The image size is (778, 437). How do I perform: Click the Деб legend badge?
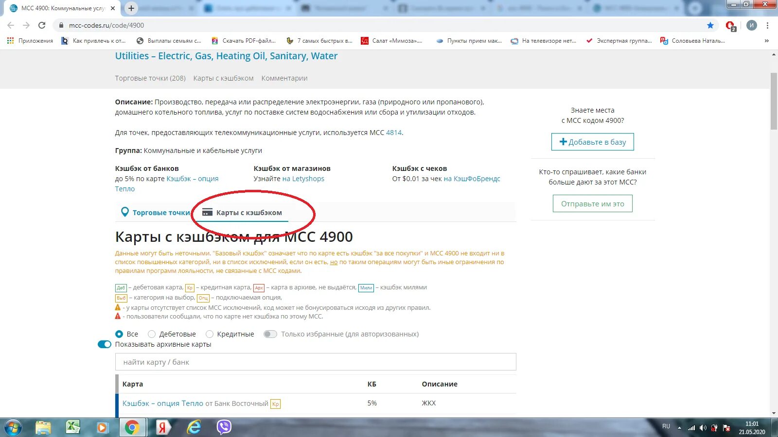[121, 288]
